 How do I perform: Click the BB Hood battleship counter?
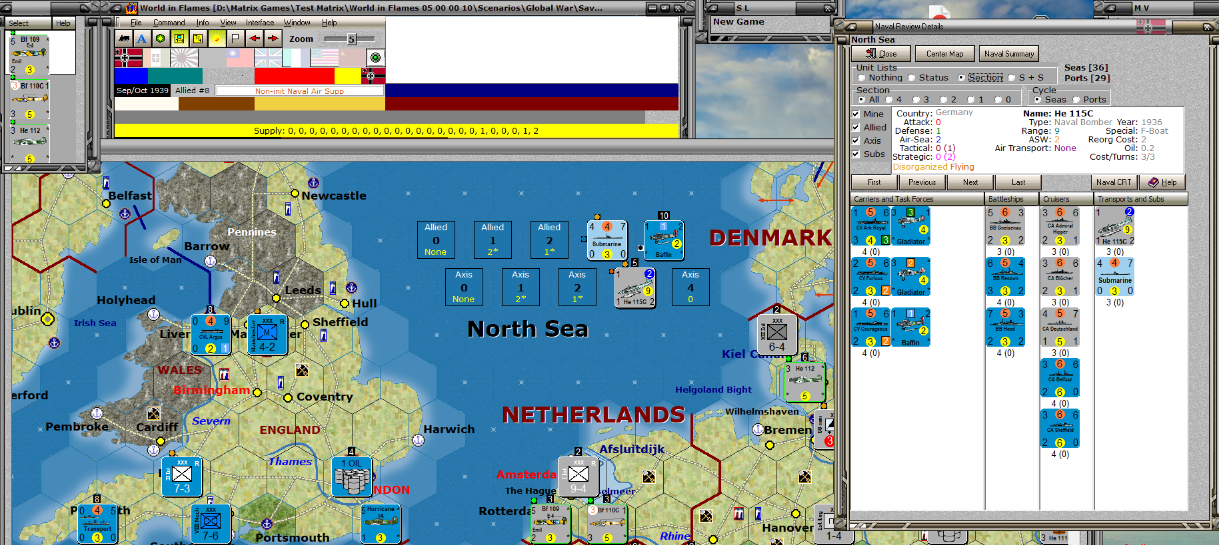(1006, 327)
